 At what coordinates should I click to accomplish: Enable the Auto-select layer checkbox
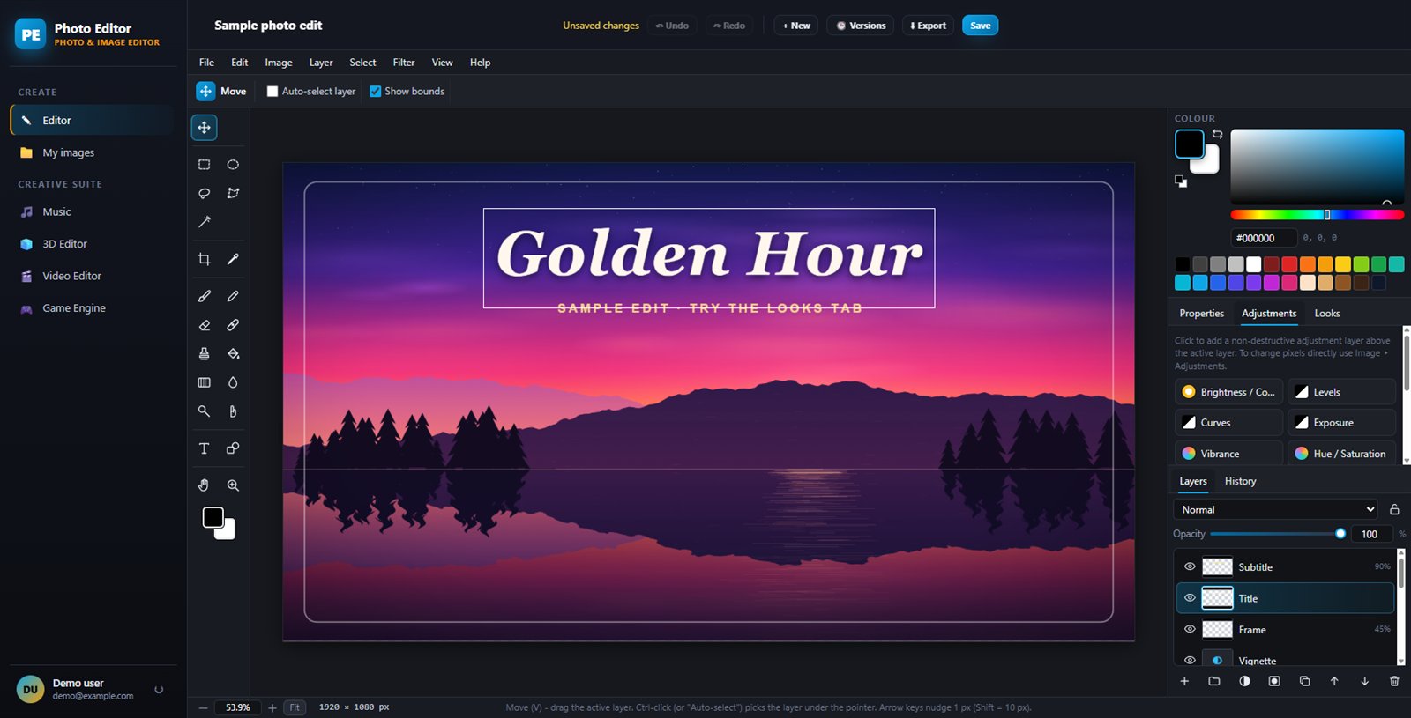pos(272,92)
